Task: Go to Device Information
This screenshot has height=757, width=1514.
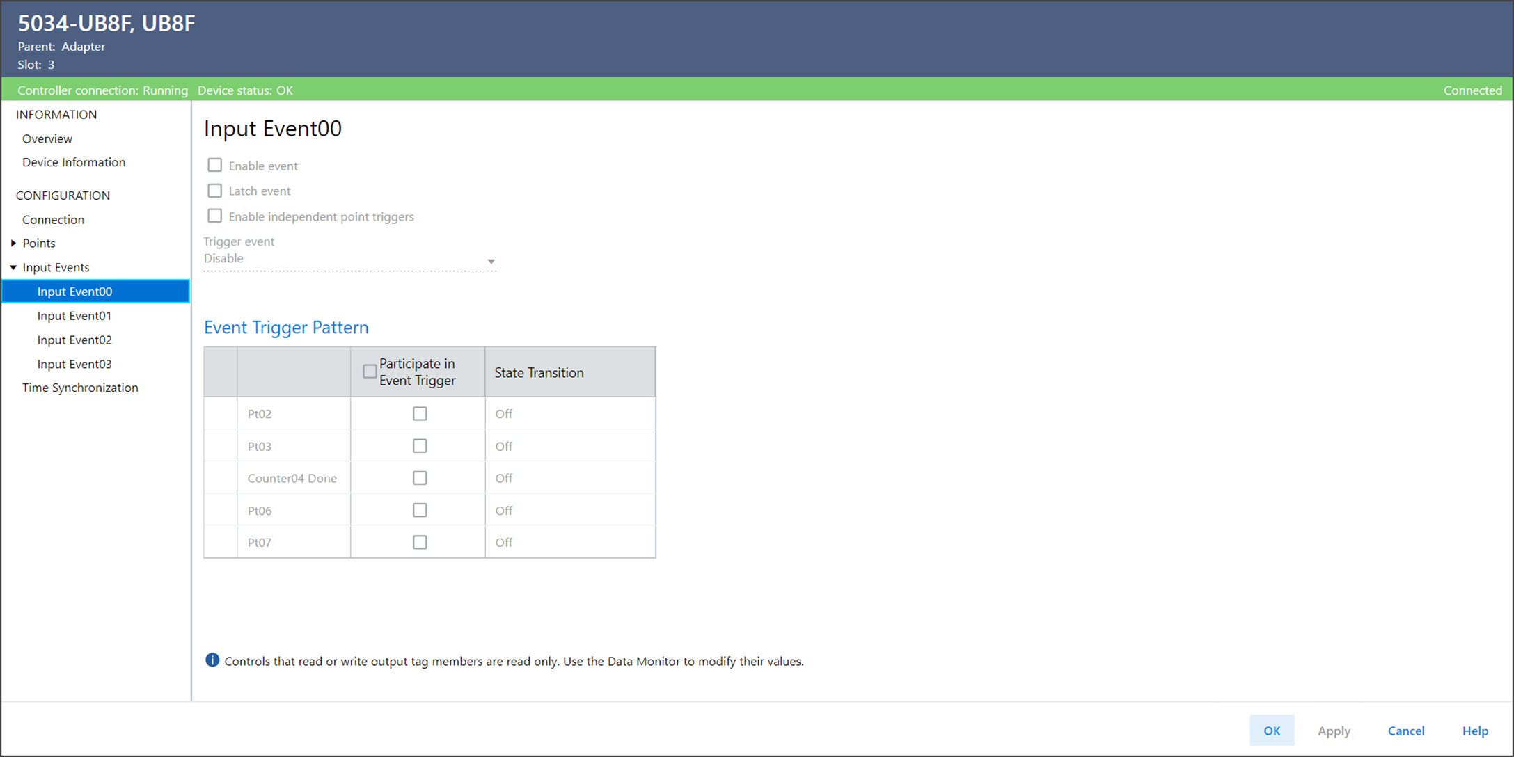Action: point(74,162)
